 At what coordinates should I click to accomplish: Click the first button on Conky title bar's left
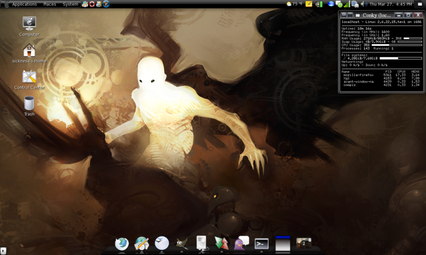[343, 15]
